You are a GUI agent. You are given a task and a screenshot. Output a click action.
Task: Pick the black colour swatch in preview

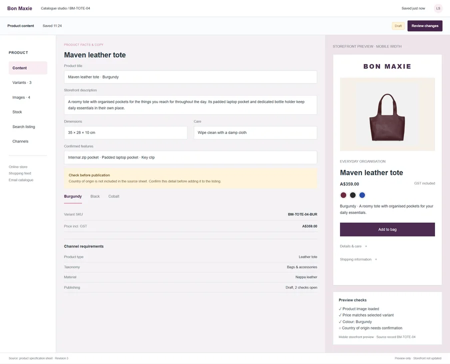tap(352, 195)
